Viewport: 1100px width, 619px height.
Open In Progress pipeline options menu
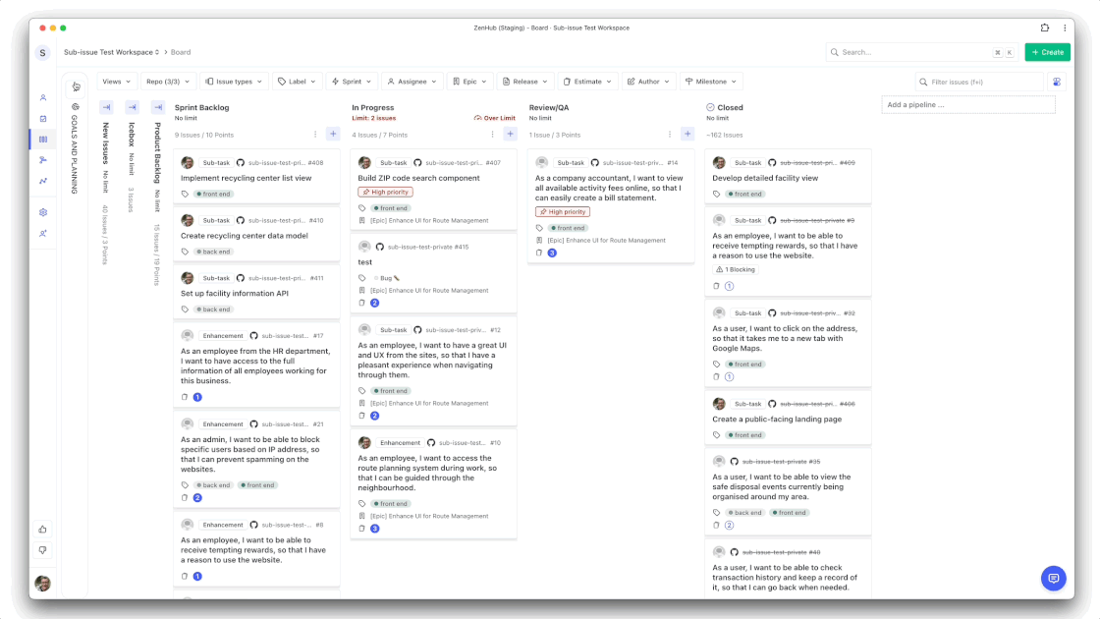coord(492,135)
